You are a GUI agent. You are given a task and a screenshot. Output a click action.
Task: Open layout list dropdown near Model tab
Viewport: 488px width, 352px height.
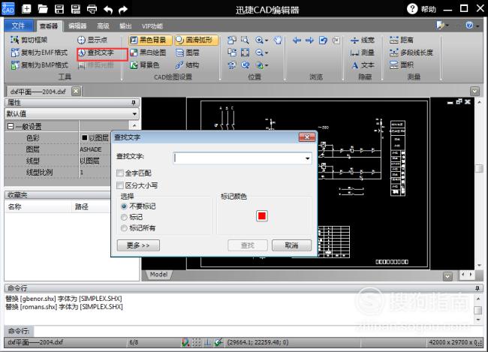(448, 276)
